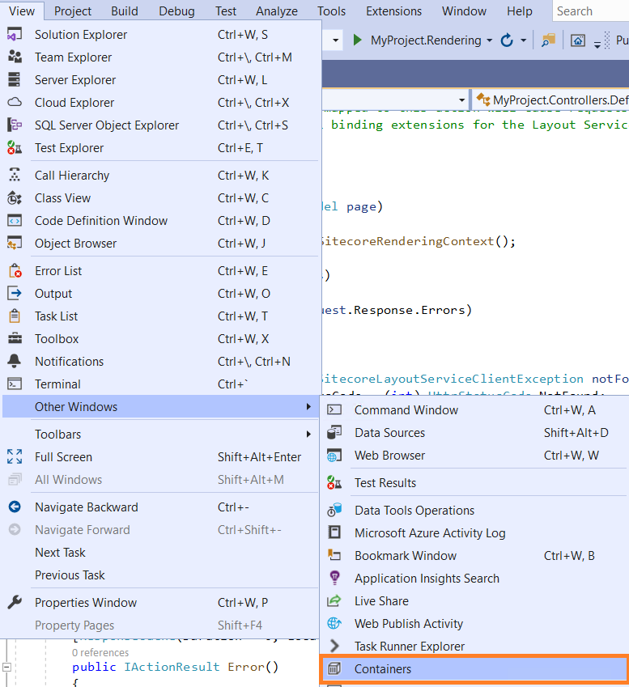Open the Extensions menu
Viewport: 629px width, 687px height.
click(x=393, y=11)
